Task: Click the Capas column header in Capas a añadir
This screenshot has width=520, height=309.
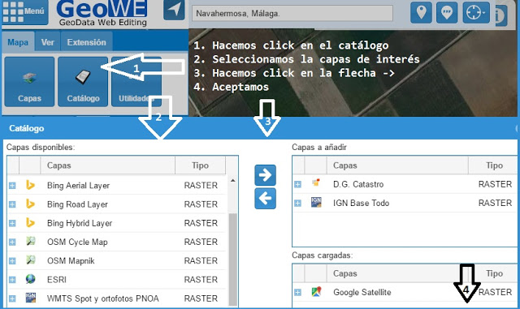Action: tap(397, 165)
